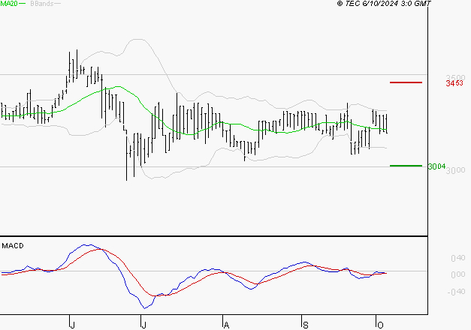Click the MACD panel title
The height and width of the screenshot is (330, 471).
13,246
